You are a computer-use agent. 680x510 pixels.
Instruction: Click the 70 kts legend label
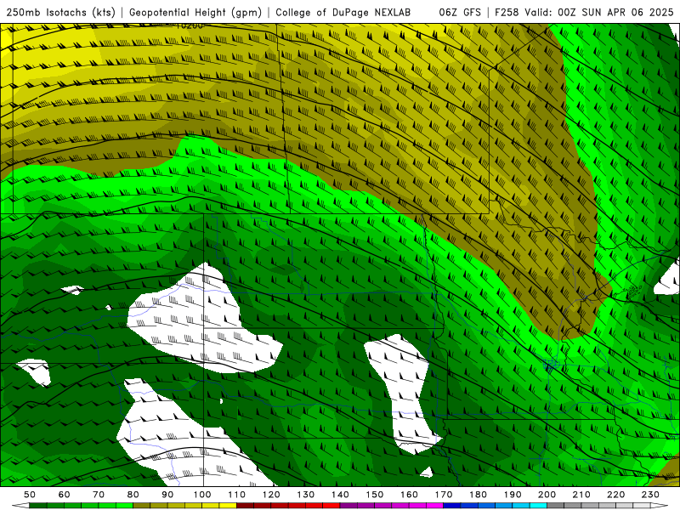pos(99,495)
